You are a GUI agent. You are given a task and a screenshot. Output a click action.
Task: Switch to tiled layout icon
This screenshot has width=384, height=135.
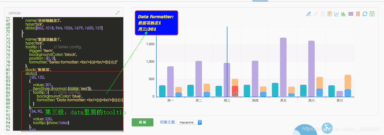[x=358, y=14]
